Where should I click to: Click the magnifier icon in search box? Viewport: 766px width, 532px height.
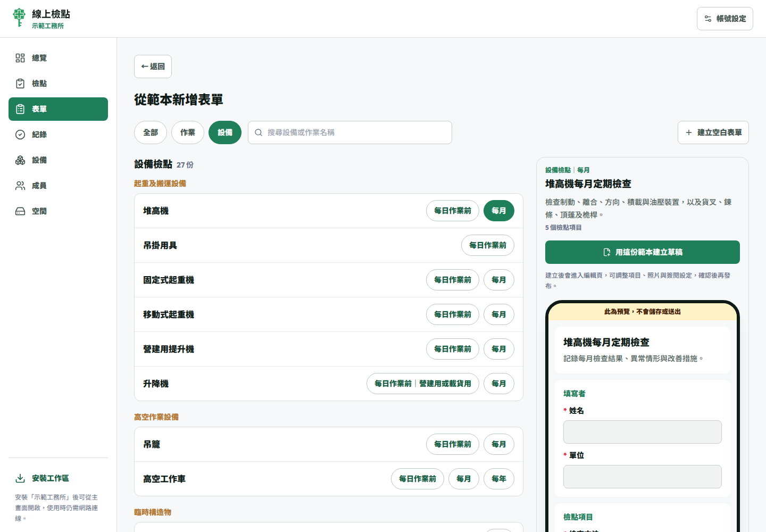tap(259, 132)
